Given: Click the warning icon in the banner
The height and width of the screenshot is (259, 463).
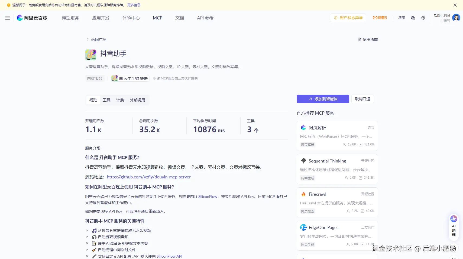Looking at the screenshot, I should point(9,5).
